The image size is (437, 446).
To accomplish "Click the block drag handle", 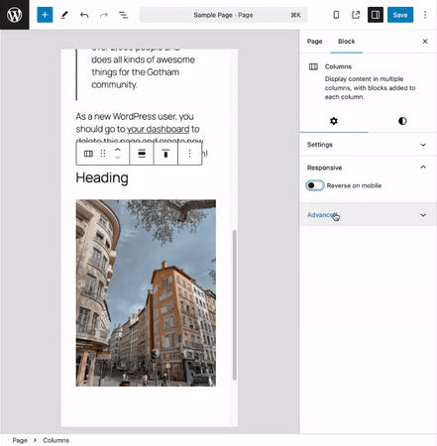I will click(103, 154).
